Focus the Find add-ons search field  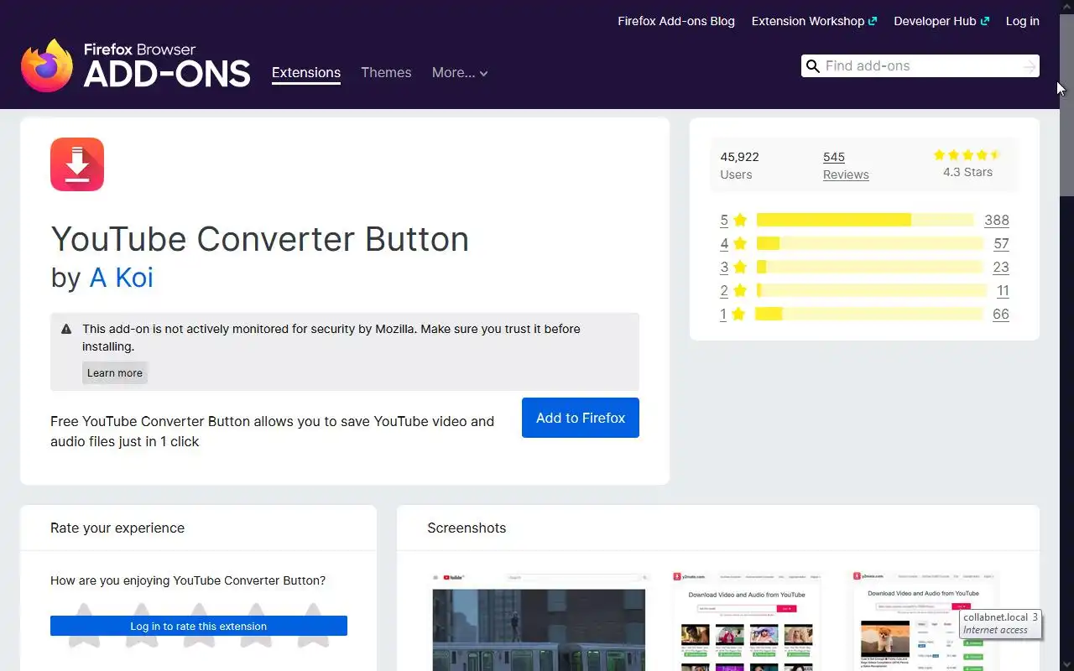[x=920, y=66]
